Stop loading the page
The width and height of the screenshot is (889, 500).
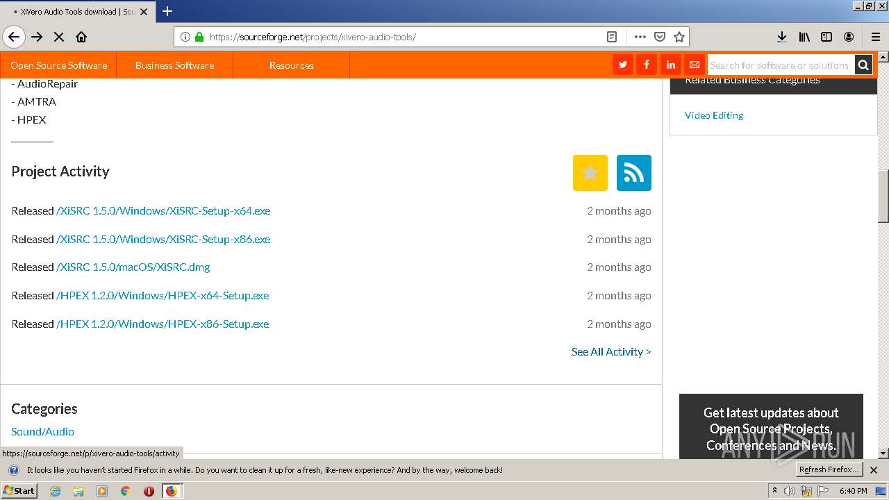click(59, 37)
